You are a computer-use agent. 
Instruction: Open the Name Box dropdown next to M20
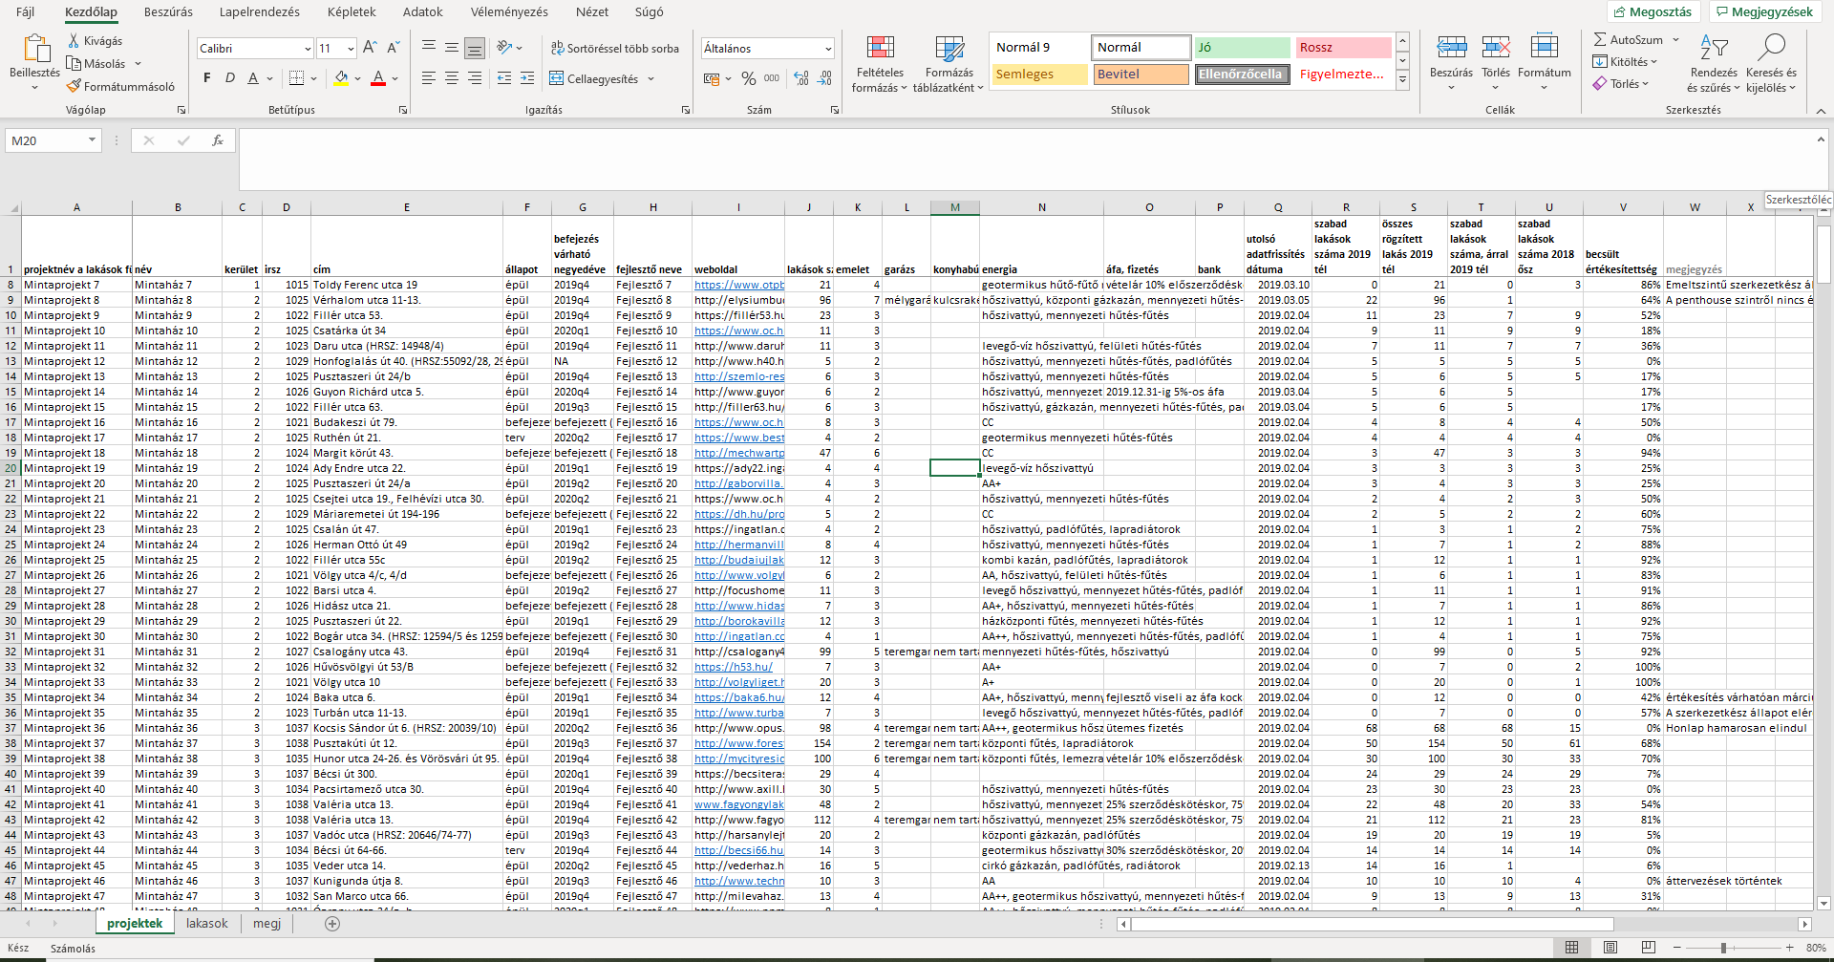point(92,140)
